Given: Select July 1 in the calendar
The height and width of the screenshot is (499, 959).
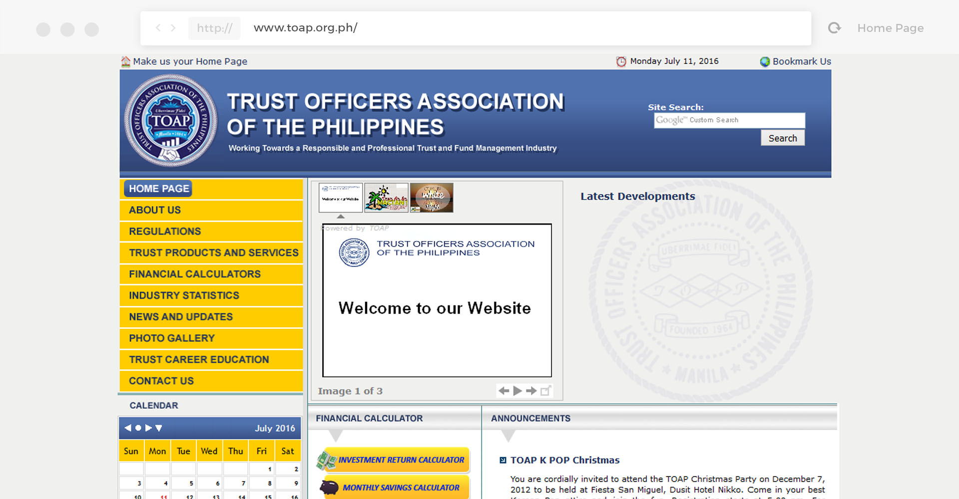Looking at the screenshot, I should [262, 469].
